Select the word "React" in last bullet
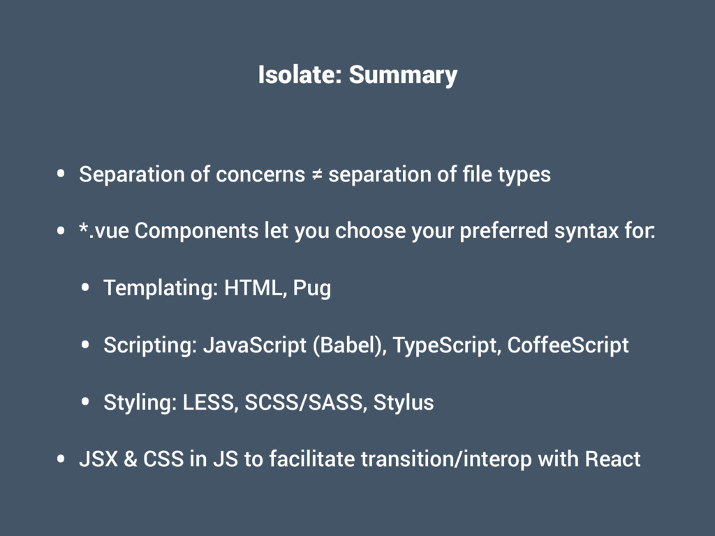Screen dimensions: 715x536 click(x=612, y=459)
